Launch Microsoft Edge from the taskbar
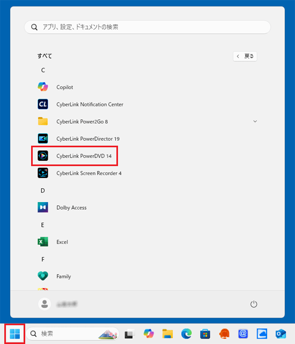 pos(187,334)
